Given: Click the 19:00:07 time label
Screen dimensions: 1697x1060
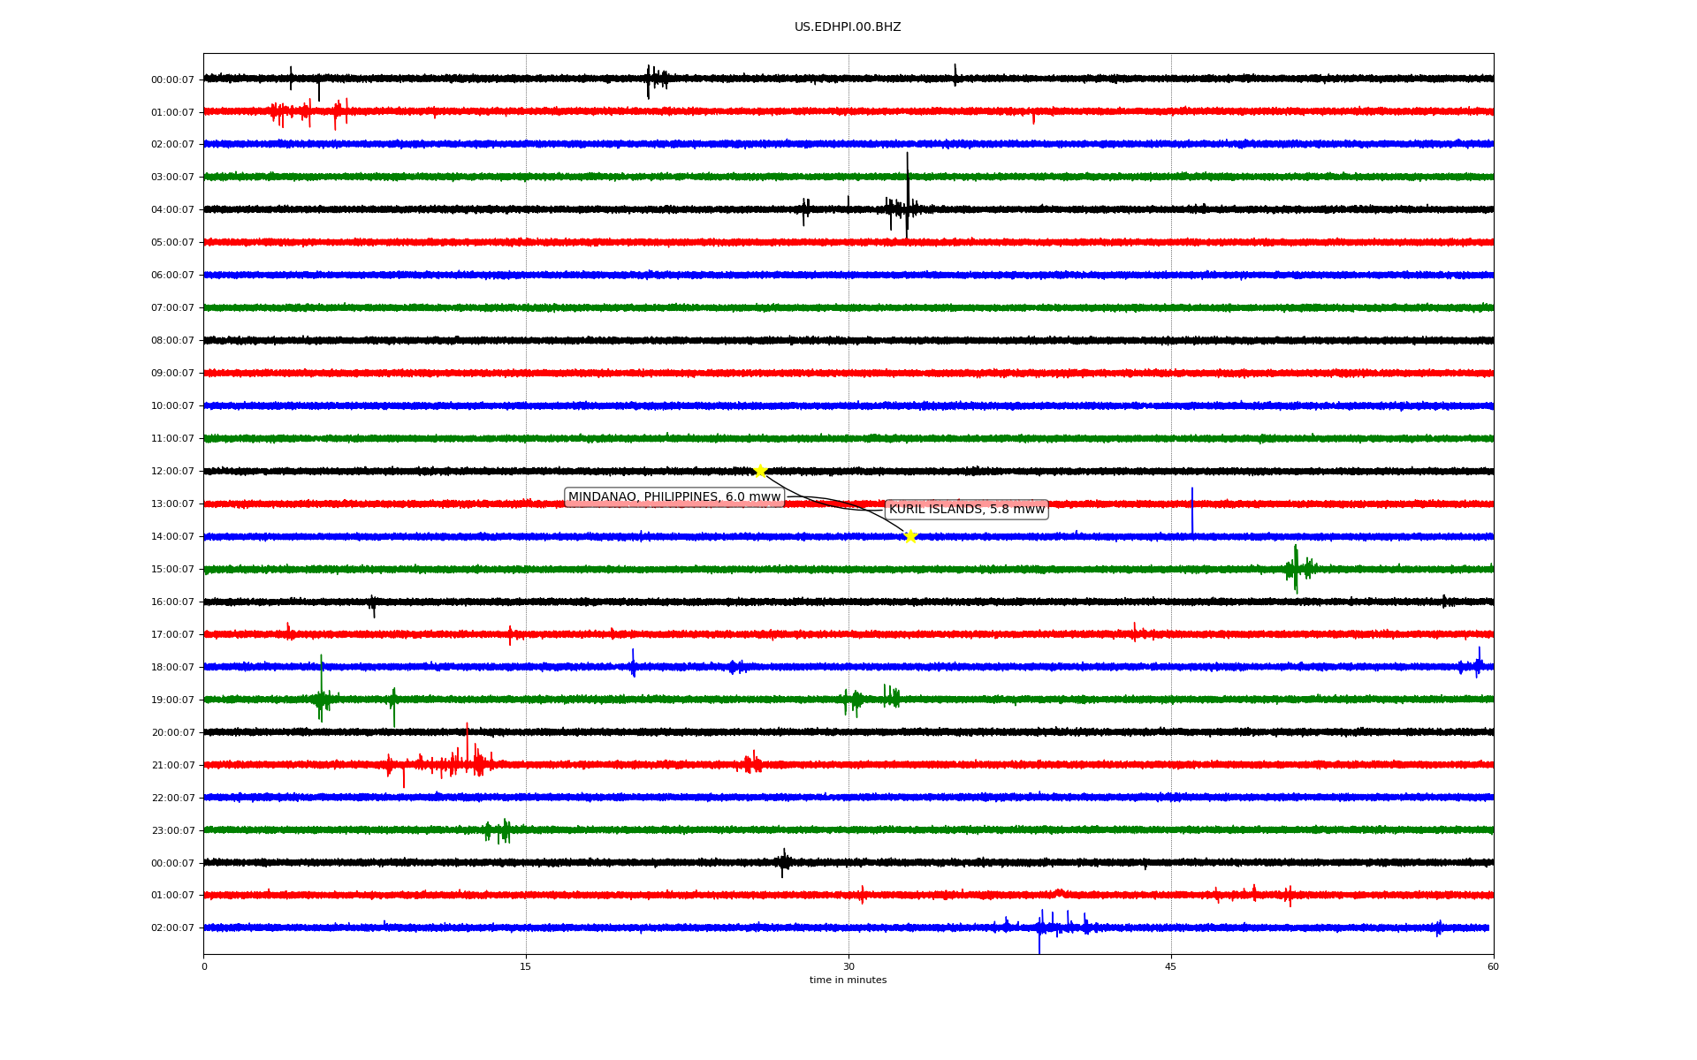Looking at the screenshot, I should coord(172,700).
